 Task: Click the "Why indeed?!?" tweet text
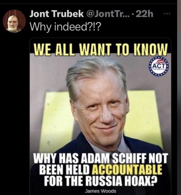[x=65, y=27]
